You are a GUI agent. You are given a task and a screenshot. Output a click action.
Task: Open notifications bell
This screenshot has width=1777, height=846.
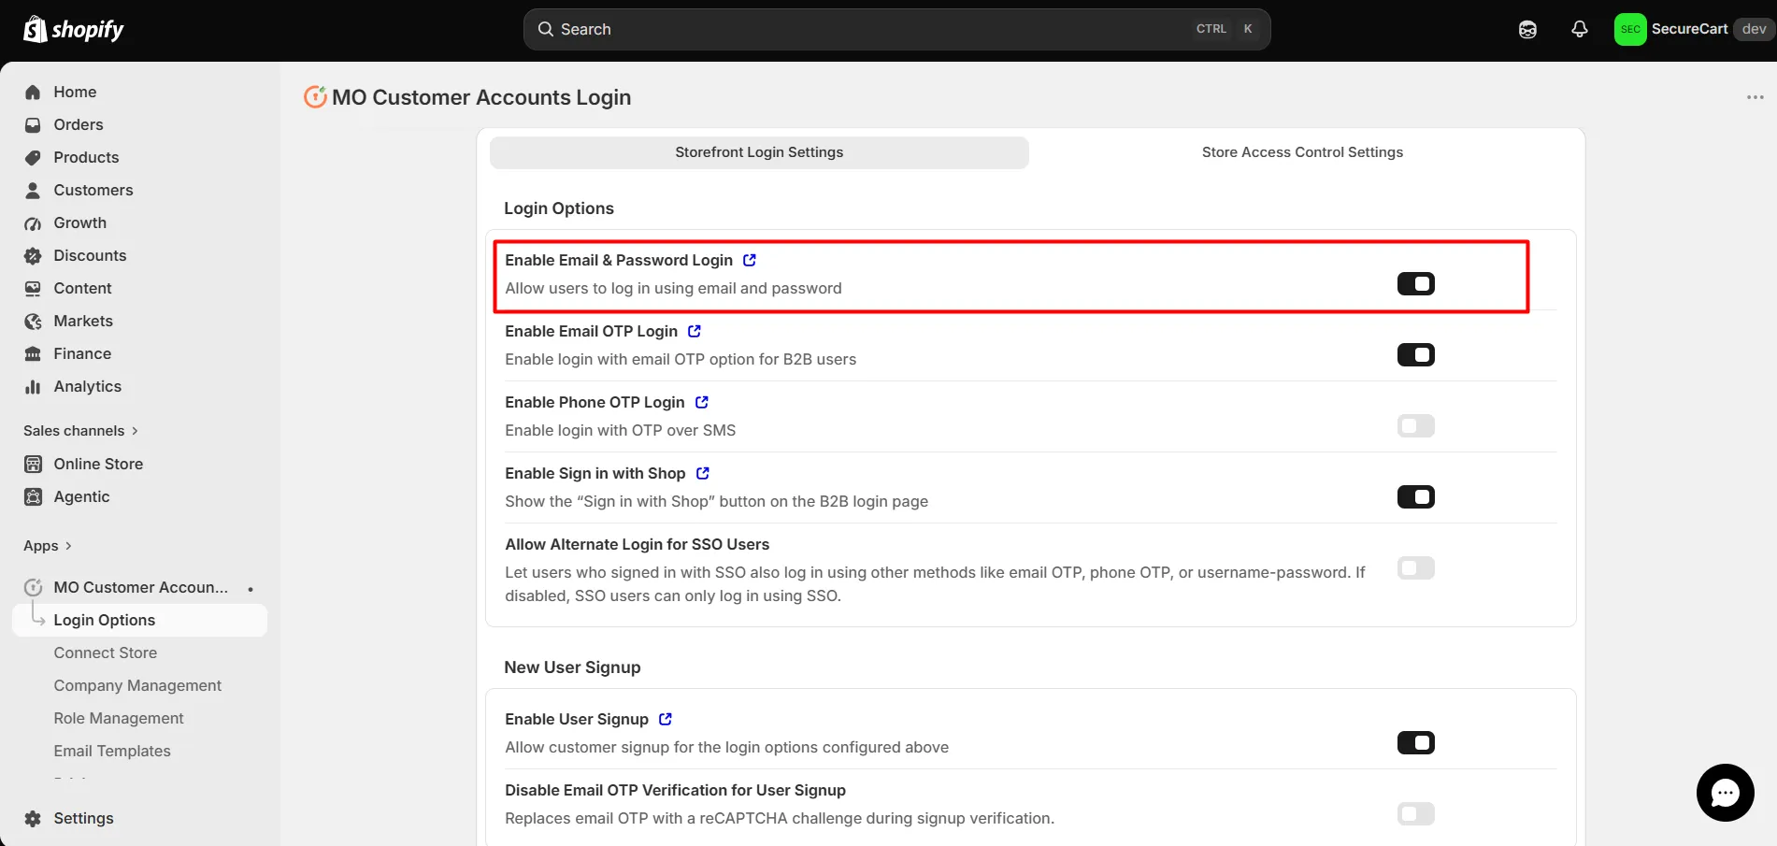[1580, 30]
